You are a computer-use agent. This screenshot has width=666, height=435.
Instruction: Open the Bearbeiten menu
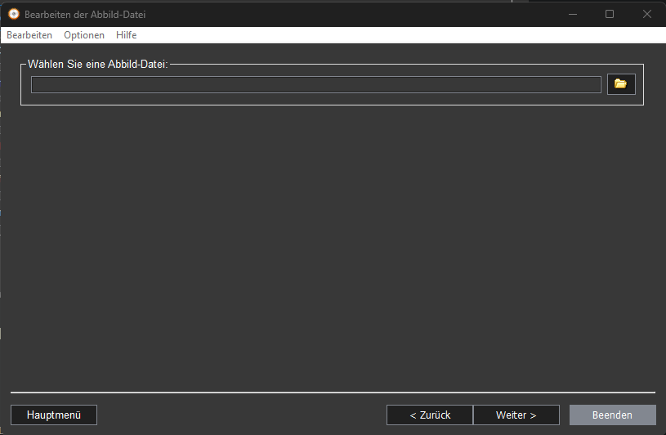point(29,35)
